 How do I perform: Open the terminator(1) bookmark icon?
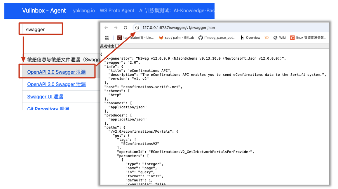(119, 38)
